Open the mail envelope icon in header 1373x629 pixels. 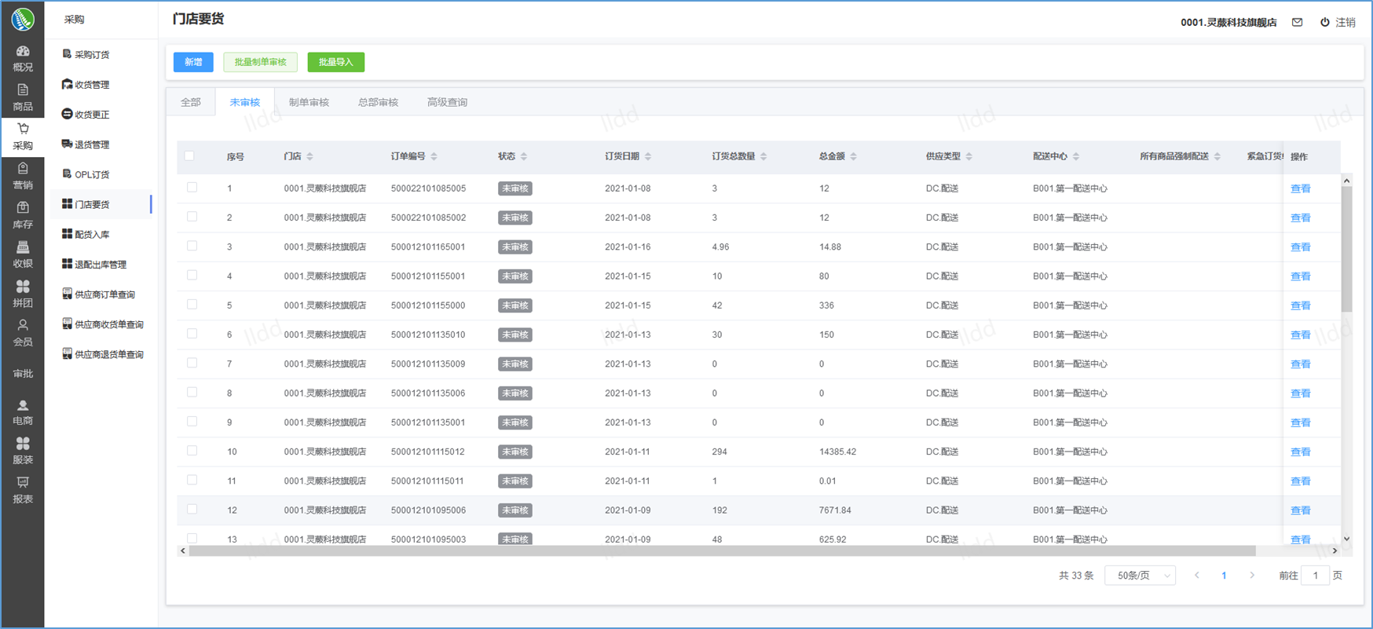(1297, 23)
